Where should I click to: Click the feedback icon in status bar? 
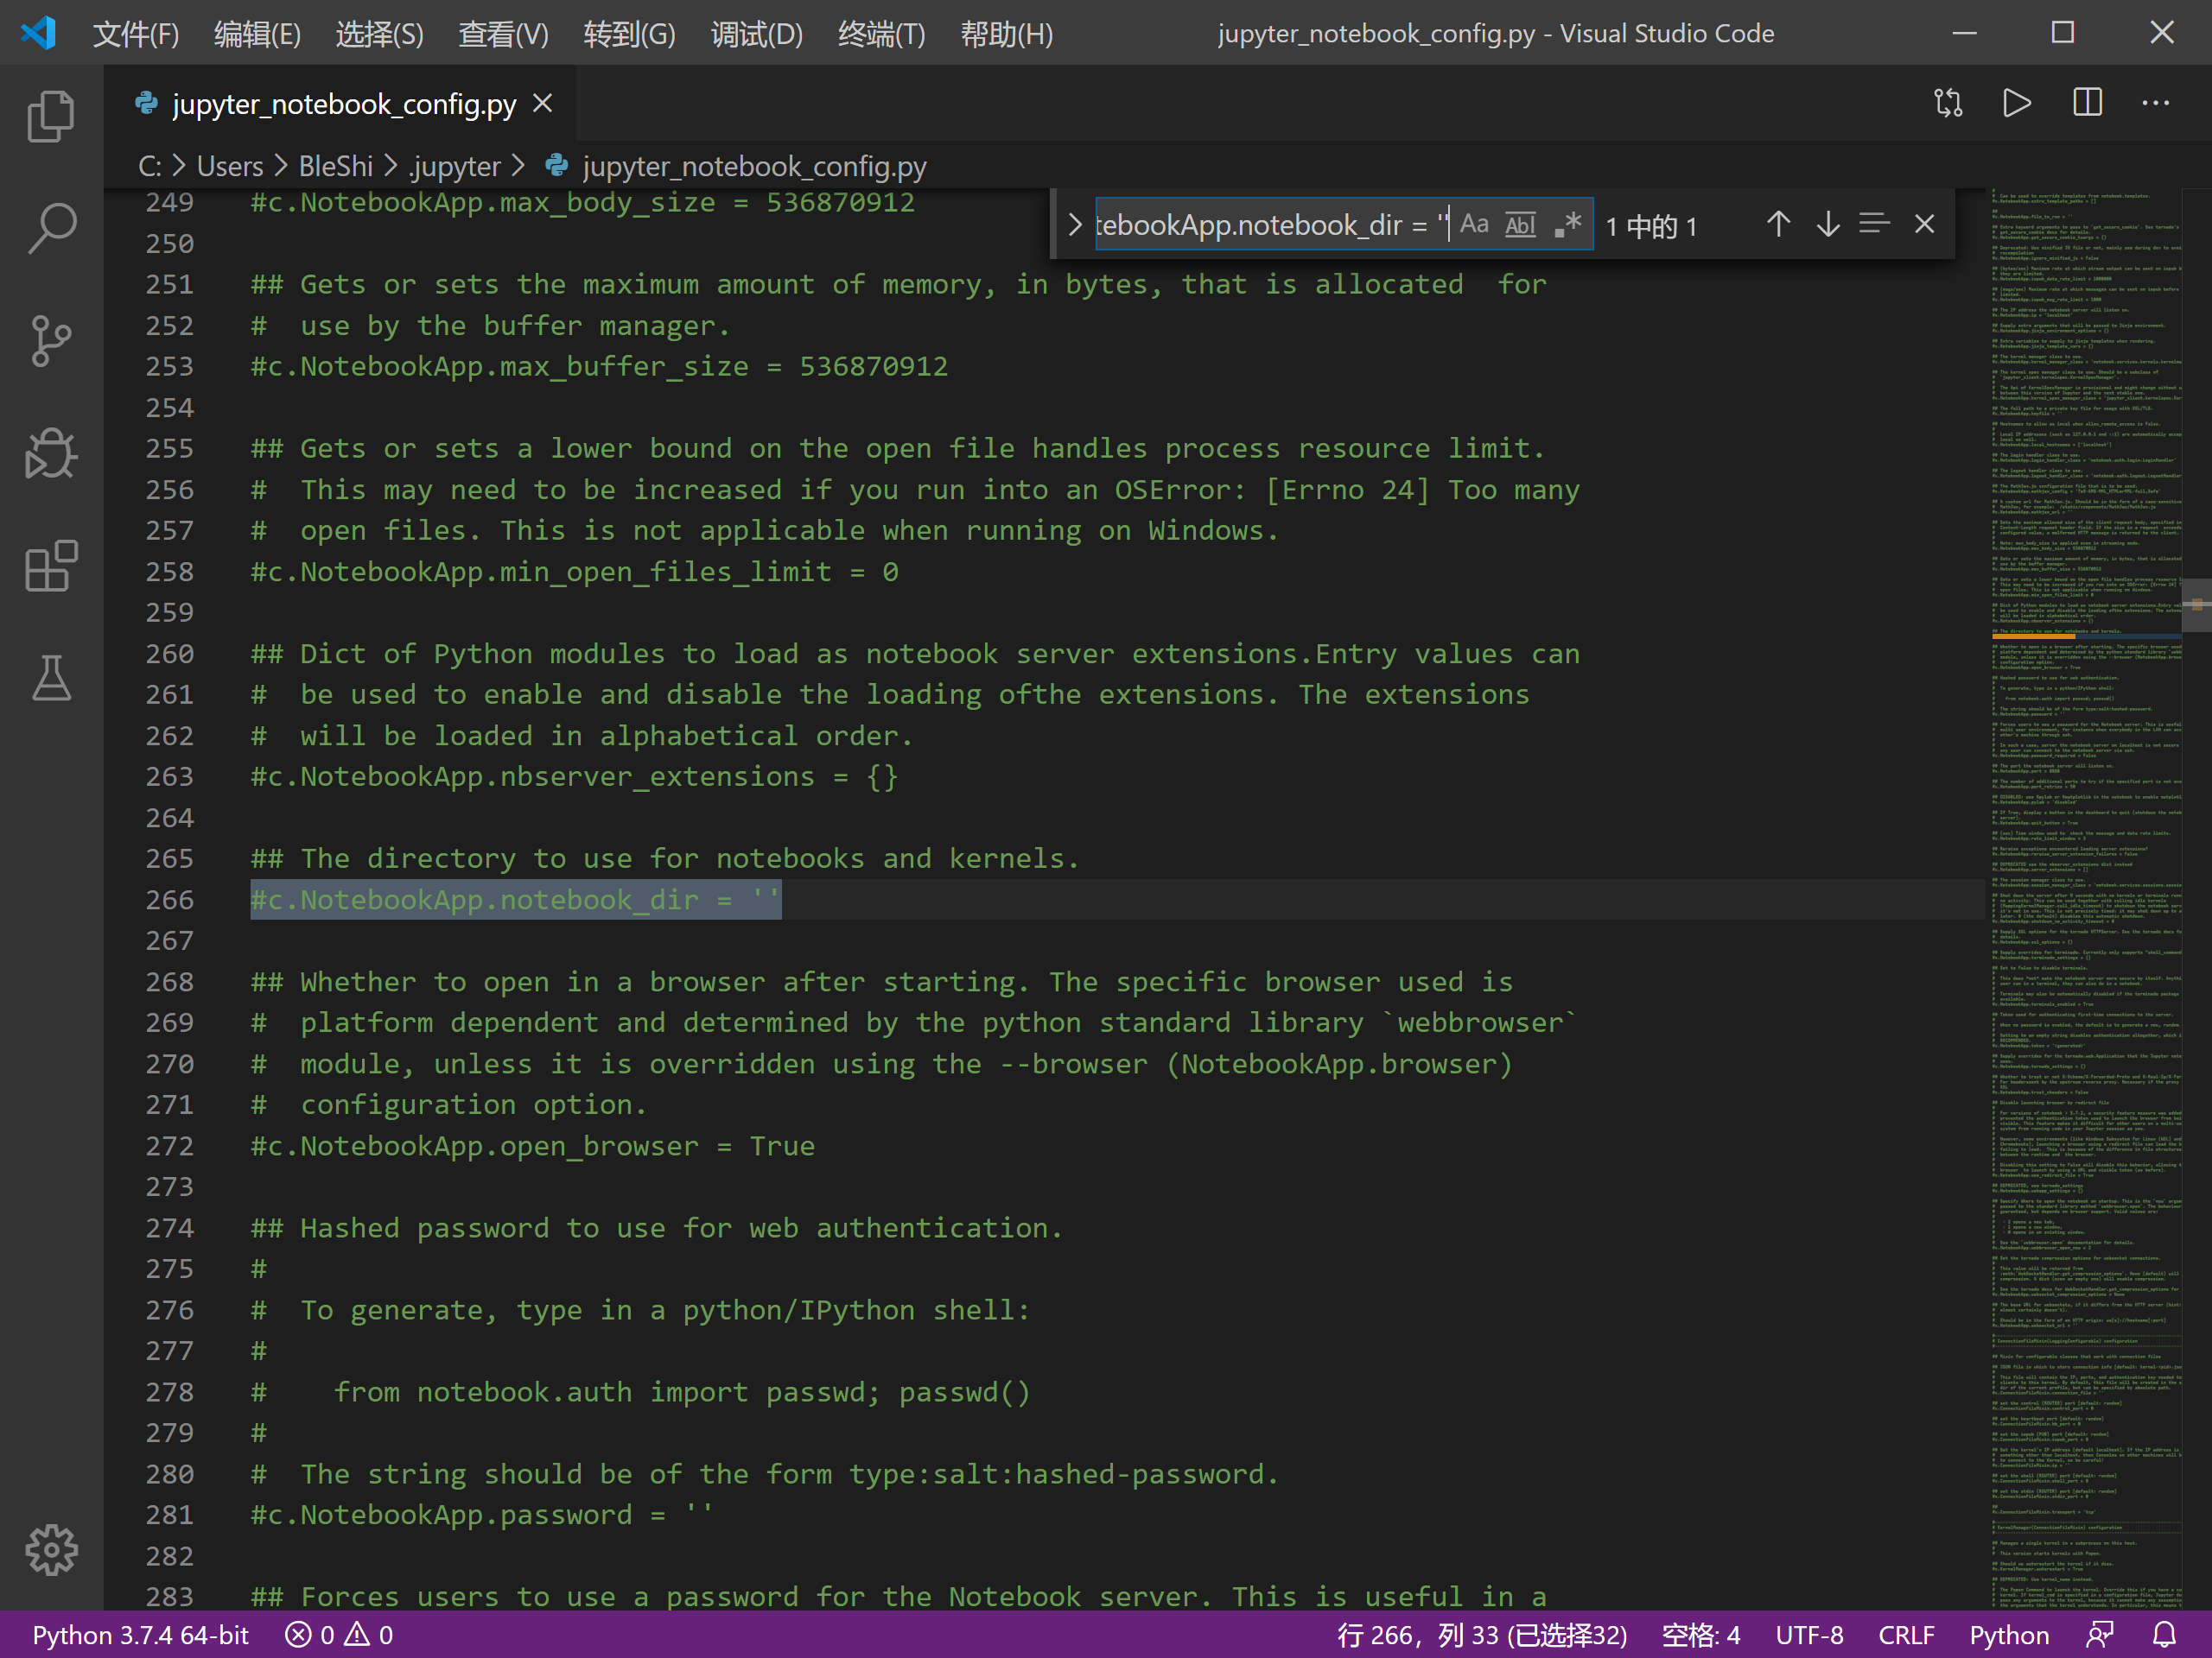click(2100, 1635)
